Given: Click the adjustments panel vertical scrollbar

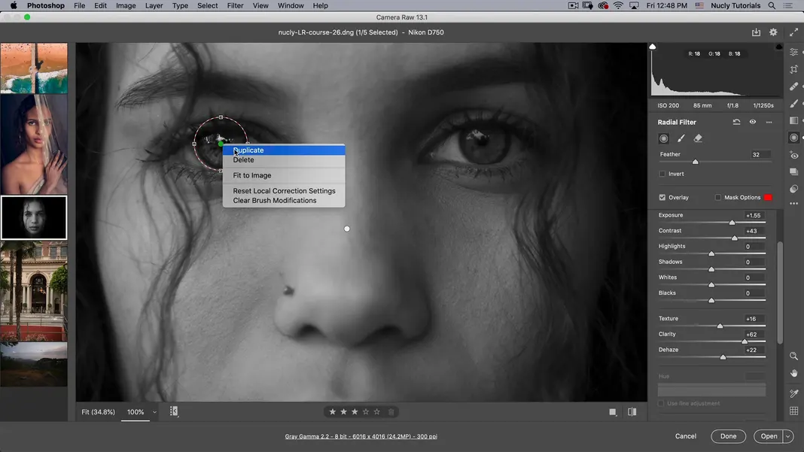Looking at the screenshot, I should click(x=780, y=292).
